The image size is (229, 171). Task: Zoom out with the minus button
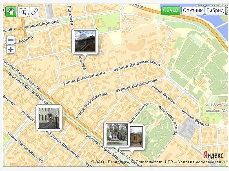click(x=11, y=40)
